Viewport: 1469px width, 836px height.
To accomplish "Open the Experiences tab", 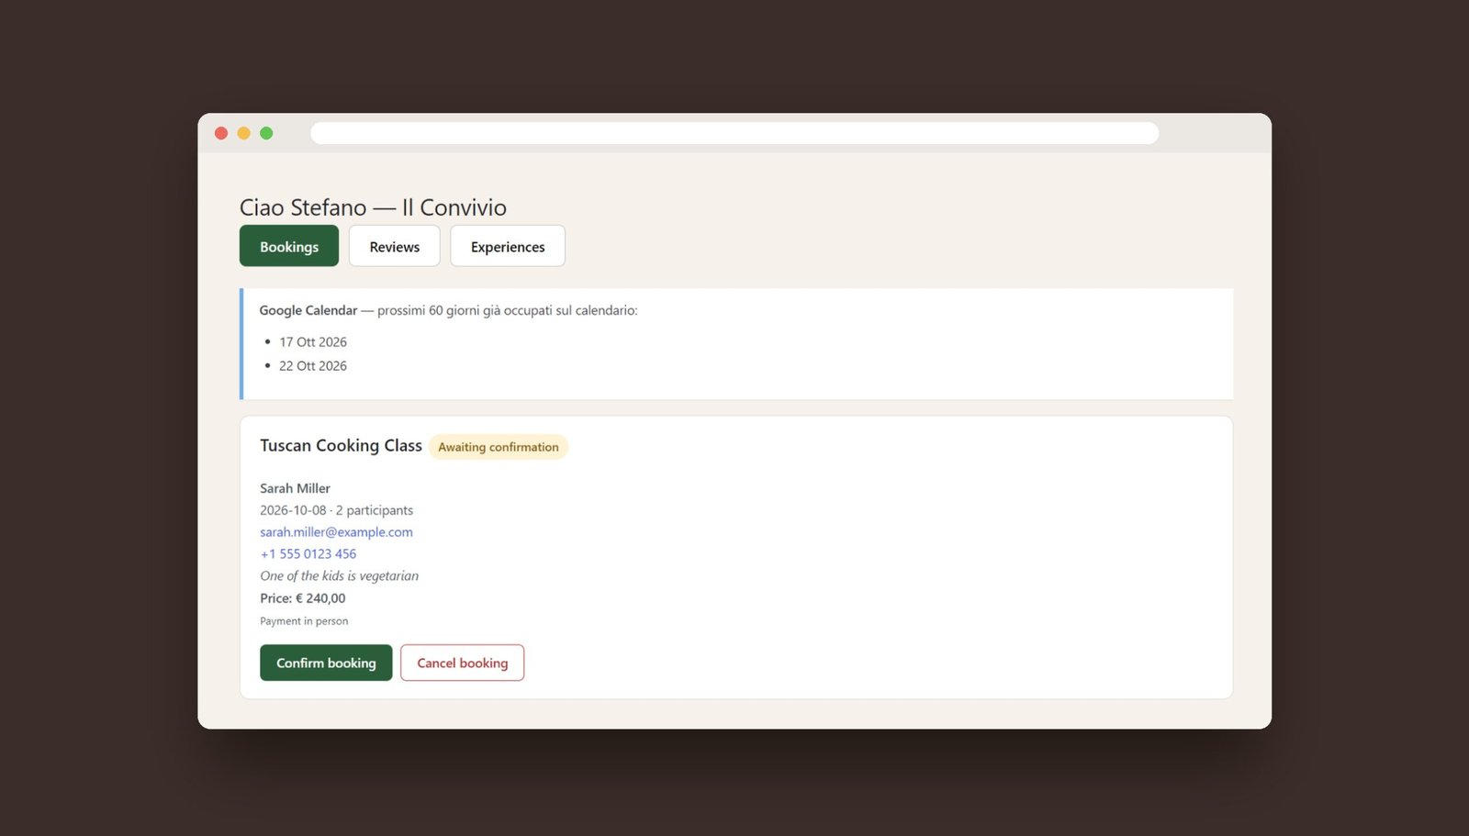I will click(508, 246).
